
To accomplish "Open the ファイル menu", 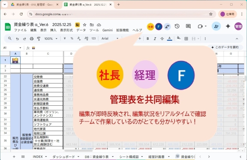I will [20, 30].
